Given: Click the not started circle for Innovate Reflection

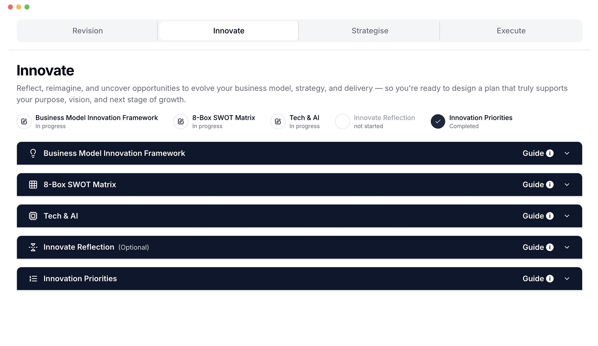Looking at the screenshot, I should click(x=342, y=122).
